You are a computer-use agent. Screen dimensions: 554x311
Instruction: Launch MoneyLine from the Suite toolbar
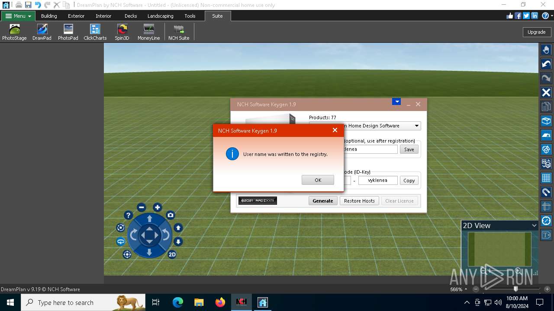148,32
